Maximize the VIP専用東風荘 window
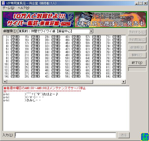Screen dimensions: 149x141 tap(141, 3)
